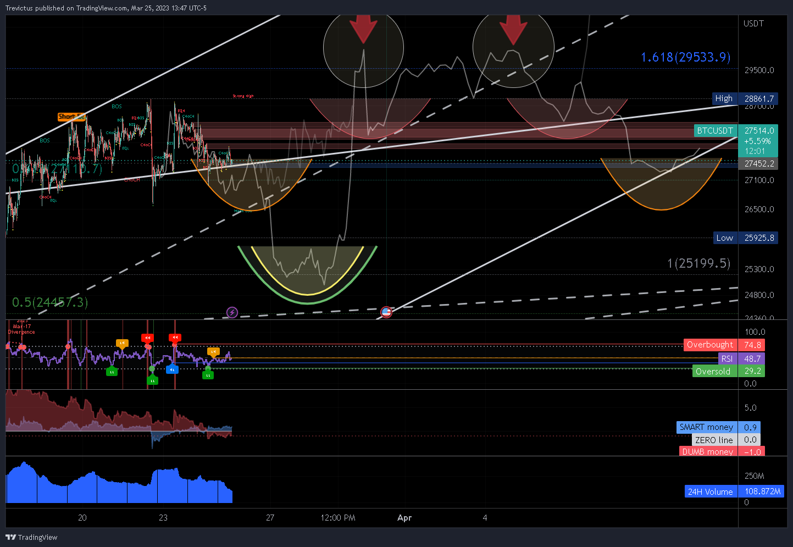
Task: Select the 74.8 overbought value
Action: click(752, 345)
